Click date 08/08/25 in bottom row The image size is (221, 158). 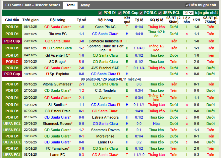pyautogui.click(x=30, y=155)
